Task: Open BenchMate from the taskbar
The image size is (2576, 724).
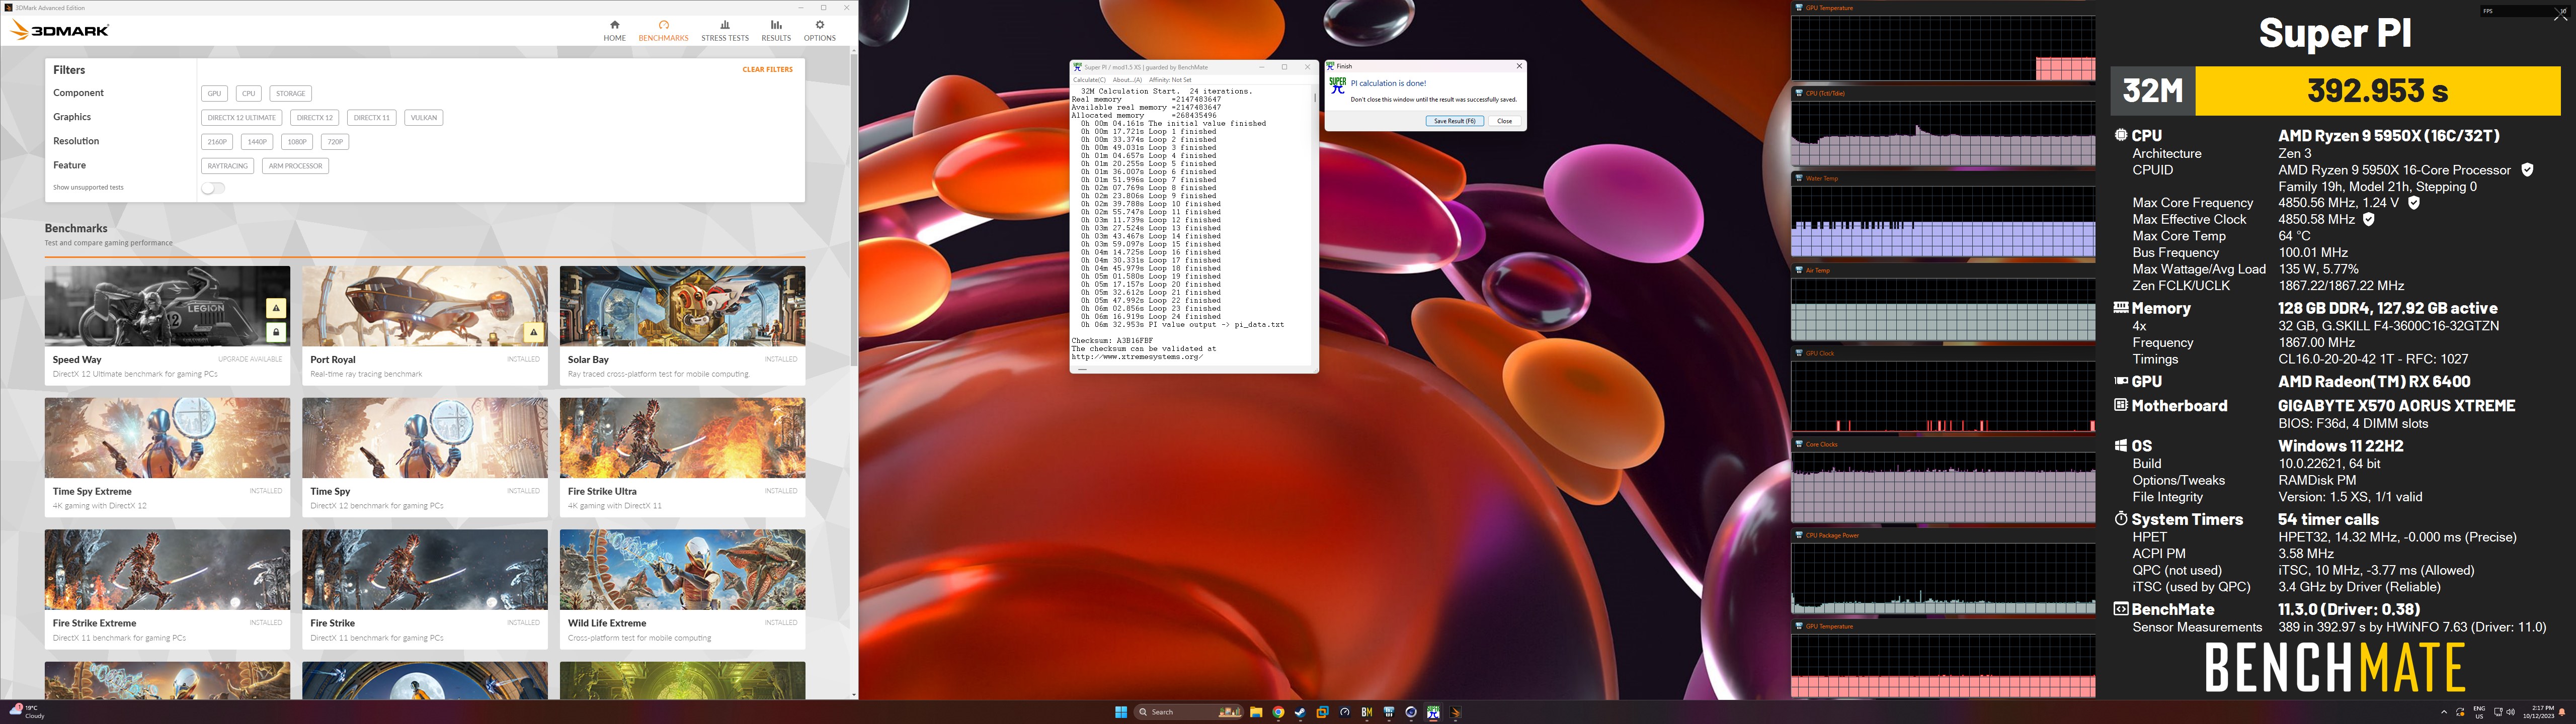Action: coord(1367,712)
